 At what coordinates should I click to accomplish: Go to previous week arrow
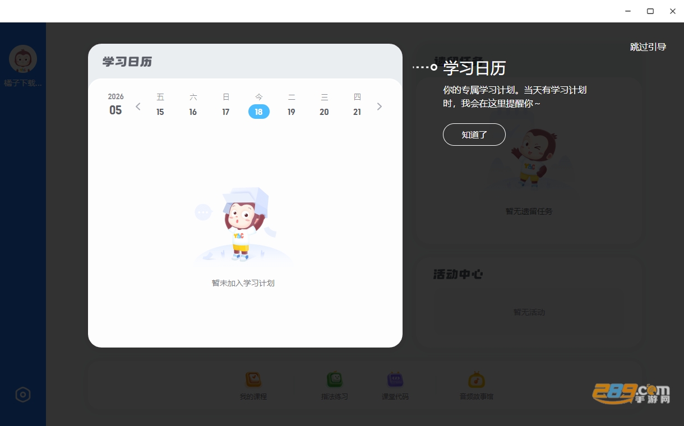tap(138, 106)
